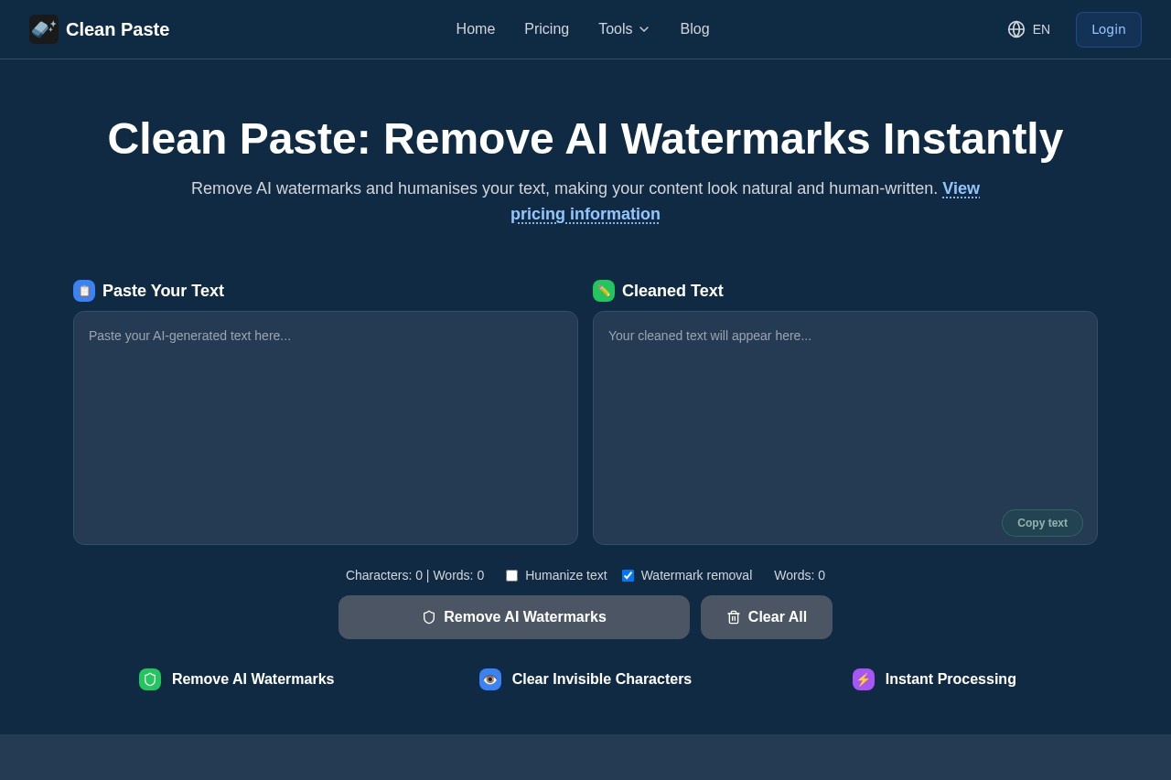
Task: Enable the Humanize text checkbox
Action: tap(511, 575)
